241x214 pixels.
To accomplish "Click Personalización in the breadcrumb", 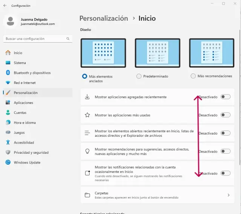I will (104, 18).
